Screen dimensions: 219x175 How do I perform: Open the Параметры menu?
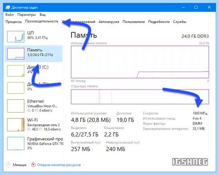(x=27, y=15)
